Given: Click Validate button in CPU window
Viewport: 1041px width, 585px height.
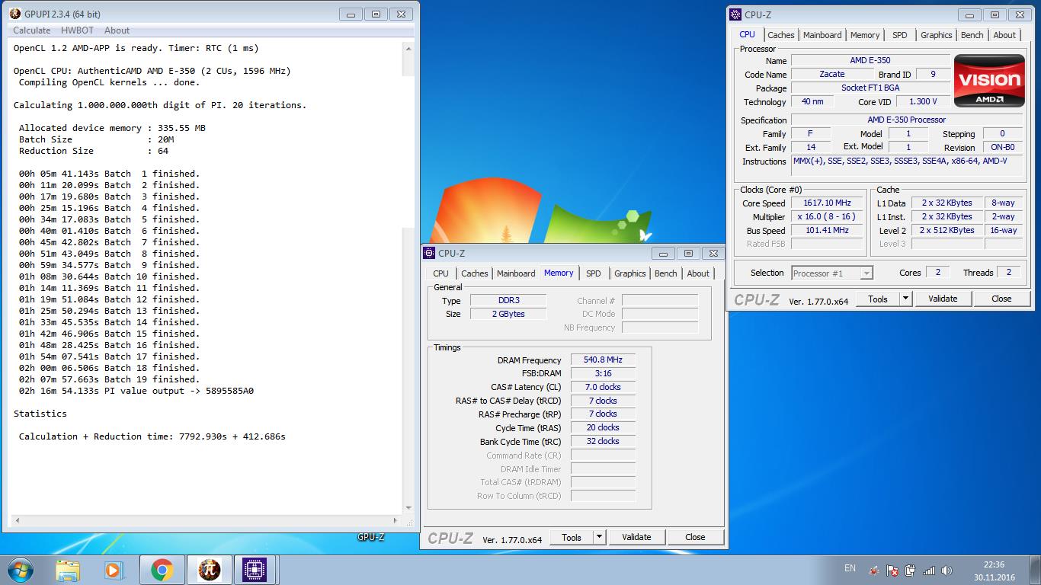Looking at the screenshot, I should pyautogui.click(x=943, y=299).
